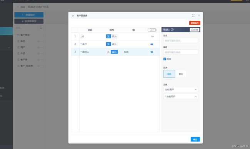The height and width of the screenshot is (149, 250).
Task: Select 无 option in the 跟进人 row
Action: click(x=108, y=52)
